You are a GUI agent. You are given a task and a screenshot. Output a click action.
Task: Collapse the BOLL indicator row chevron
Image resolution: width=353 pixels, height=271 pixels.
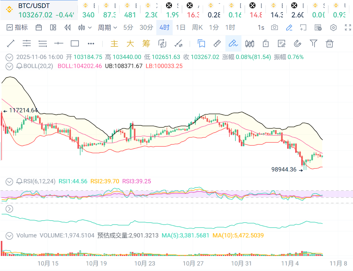[x=9, y=66]
